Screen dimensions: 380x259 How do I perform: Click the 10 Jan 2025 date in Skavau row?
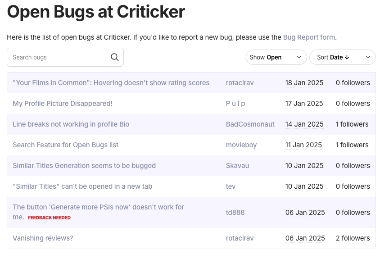pyautogui.click(x=304, y=166)
